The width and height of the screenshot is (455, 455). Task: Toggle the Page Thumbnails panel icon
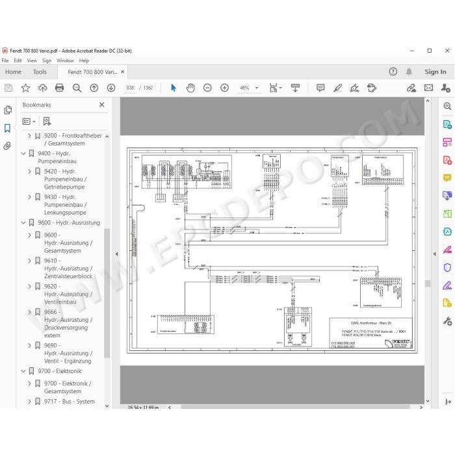[8, 110]
